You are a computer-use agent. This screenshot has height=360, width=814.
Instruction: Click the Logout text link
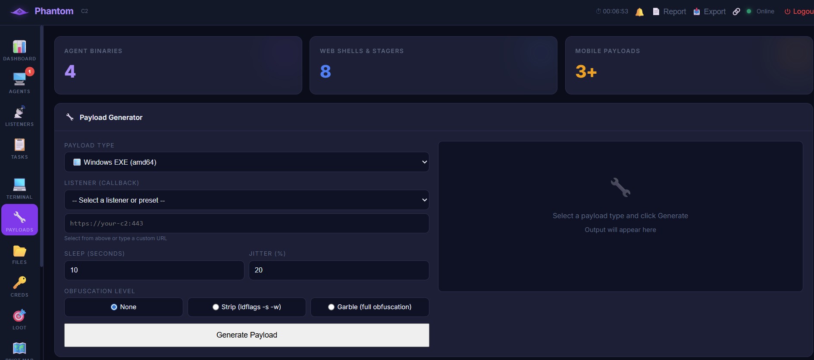pyautogui.click(x=803, y=12)
